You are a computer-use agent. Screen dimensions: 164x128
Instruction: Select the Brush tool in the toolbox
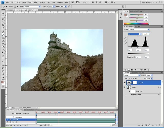(3, 35)
